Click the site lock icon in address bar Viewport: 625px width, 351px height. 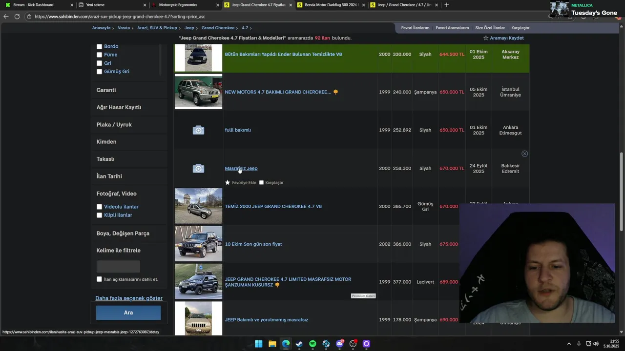coord(30,16)
